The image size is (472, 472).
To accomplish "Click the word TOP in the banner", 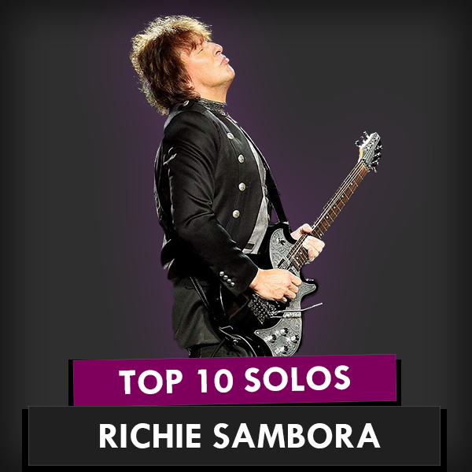I will (151, 381).
